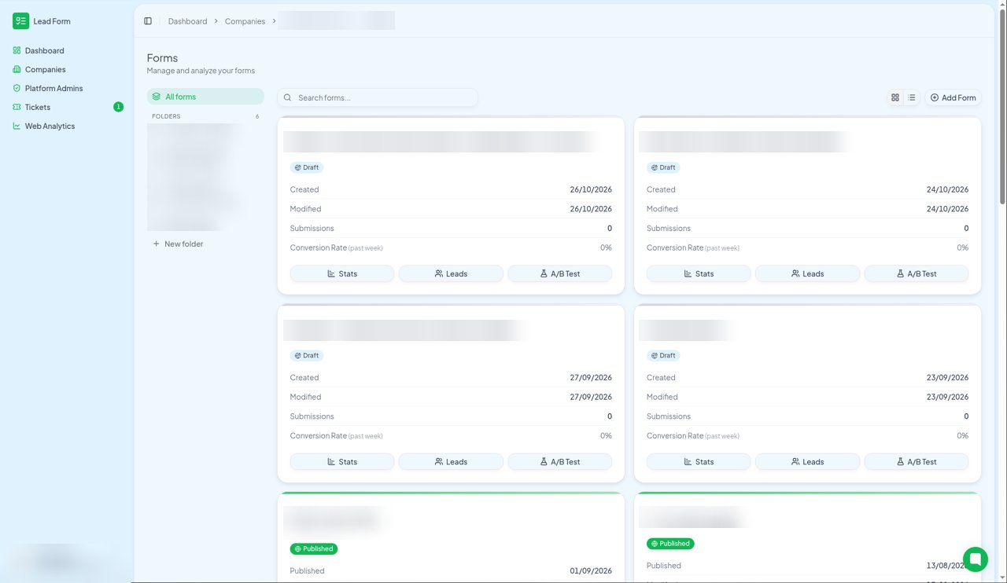Focus the Search forms field
The image size is (1007, 583).
point(378,97)
